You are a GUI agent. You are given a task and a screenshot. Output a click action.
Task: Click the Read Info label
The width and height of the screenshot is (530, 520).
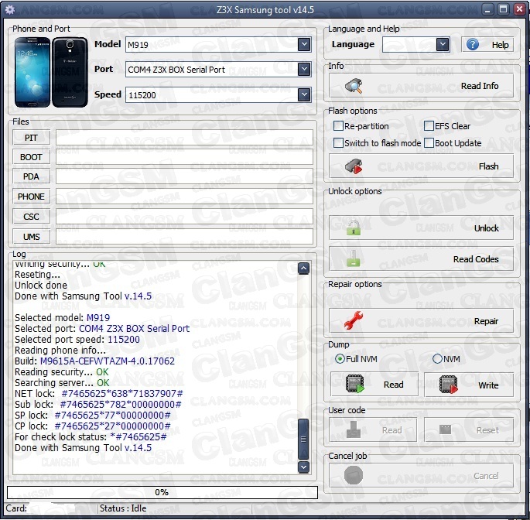(480, 86)
